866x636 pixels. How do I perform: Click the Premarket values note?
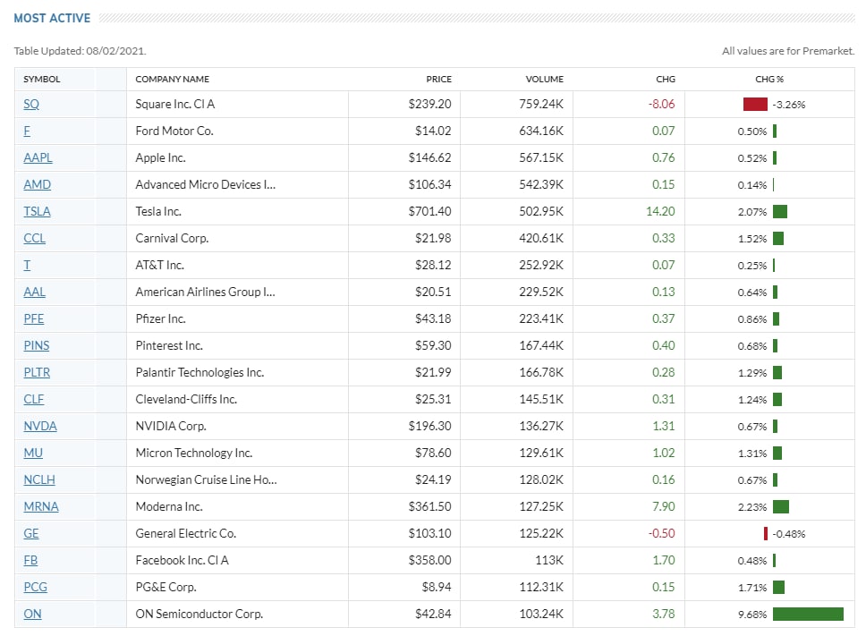[x=788, y=51]
